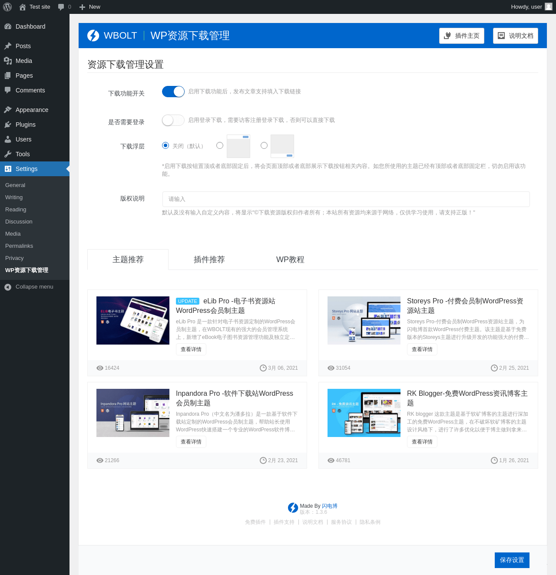Image resolution: width=556 pixels, height=575 pixels.
Task: Click the Comments sidebar icon
Action: coord(8,90)
